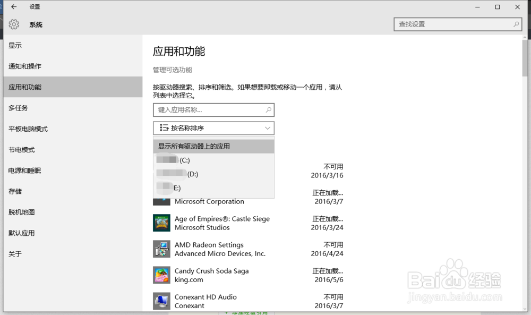Choose the (D:) drive option
This screenshot has width=531, height=315.
click(x=213, y=174)
